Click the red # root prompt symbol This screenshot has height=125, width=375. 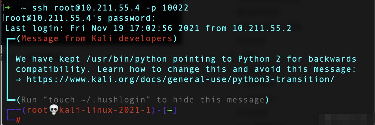[18, 120]
